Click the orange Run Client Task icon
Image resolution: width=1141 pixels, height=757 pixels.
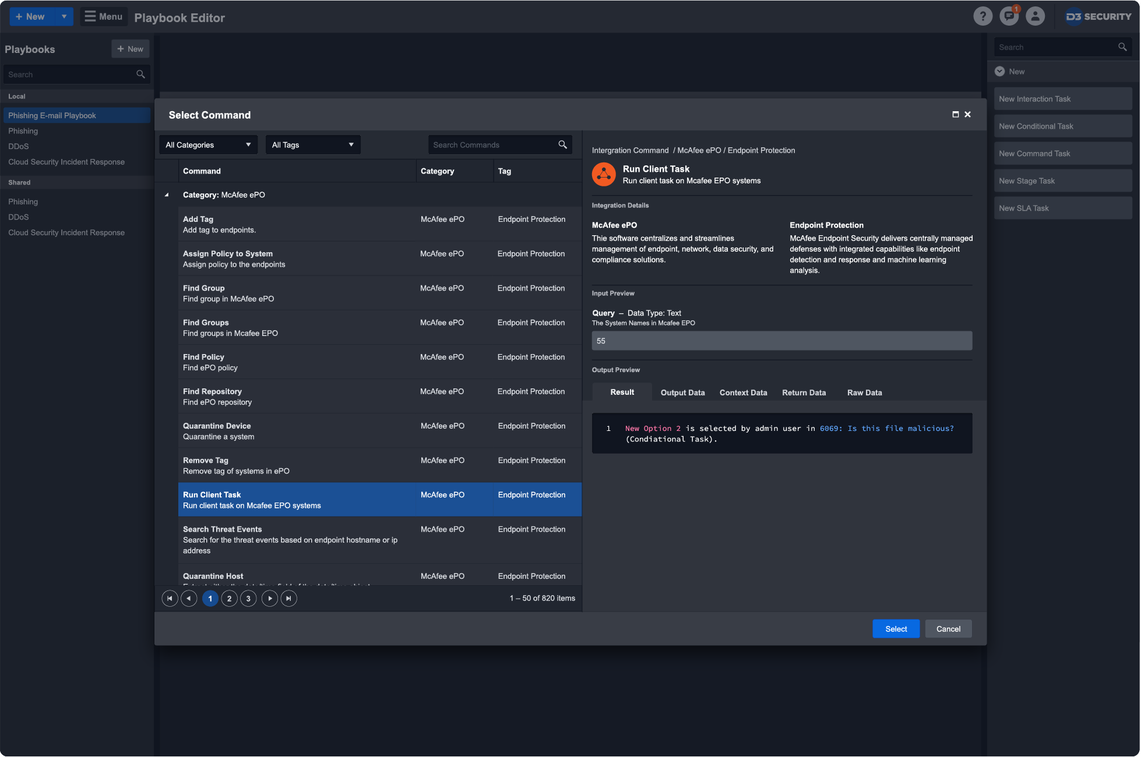(x=604, y=174)
